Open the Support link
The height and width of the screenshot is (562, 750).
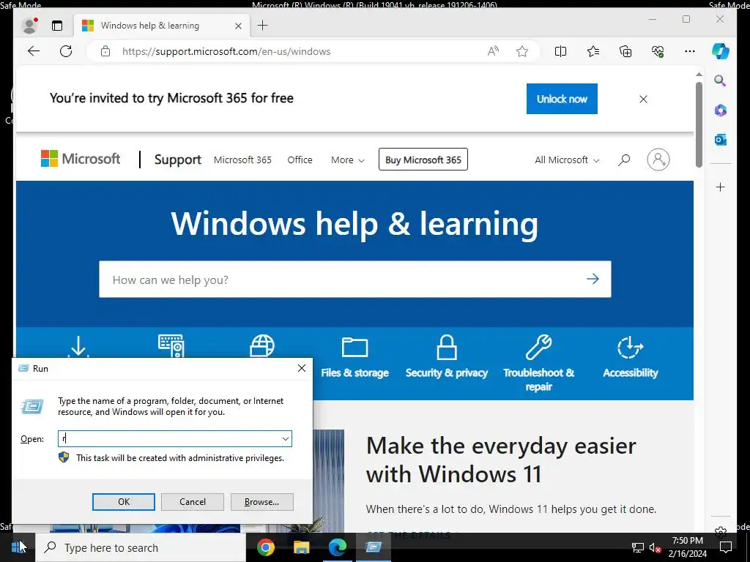(x=177, y=160)
